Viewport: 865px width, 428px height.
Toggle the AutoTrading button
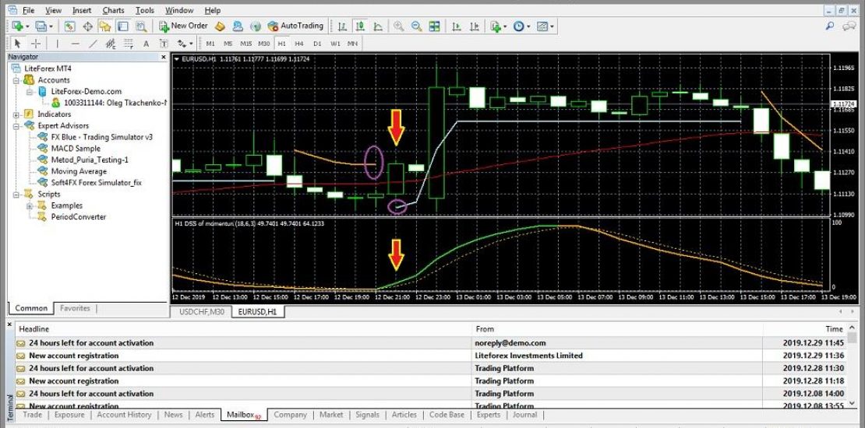[295, 26]
